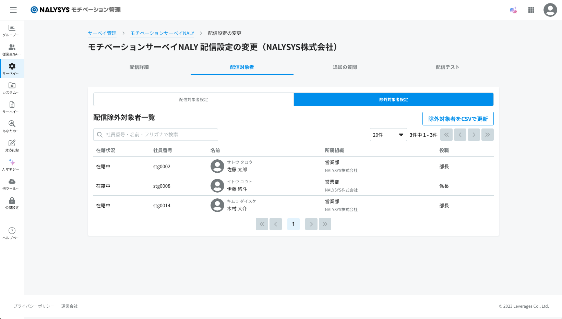Open the グループ sidebar item
The image size is (562, 319).
pyautogui.click(x=12, y=30)
